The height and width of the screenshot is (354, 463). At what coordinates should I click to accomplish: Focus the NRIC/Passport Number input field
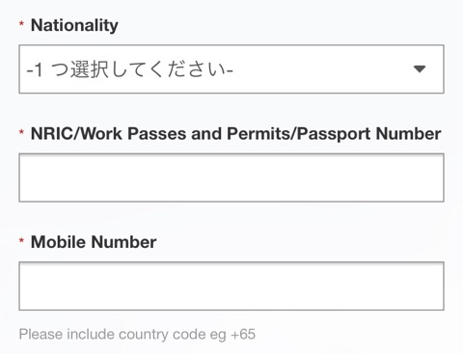point(231,177)
